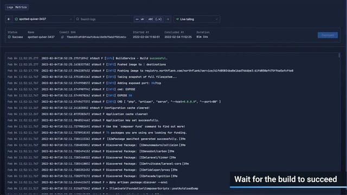Click into the Search logs field
The width and height of the screenshot is (347, 195).
click(104, 19)
